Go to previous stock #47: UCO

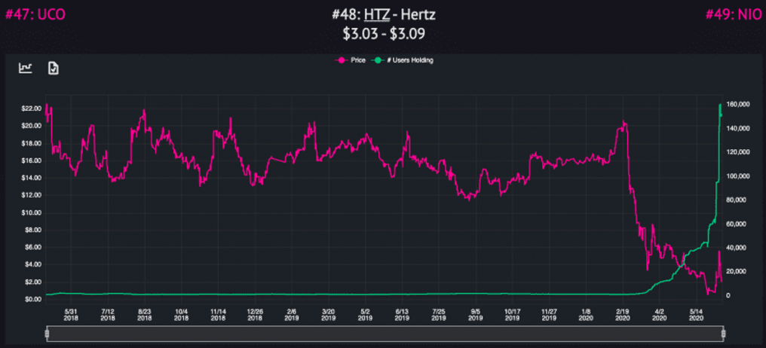[35, 15]
